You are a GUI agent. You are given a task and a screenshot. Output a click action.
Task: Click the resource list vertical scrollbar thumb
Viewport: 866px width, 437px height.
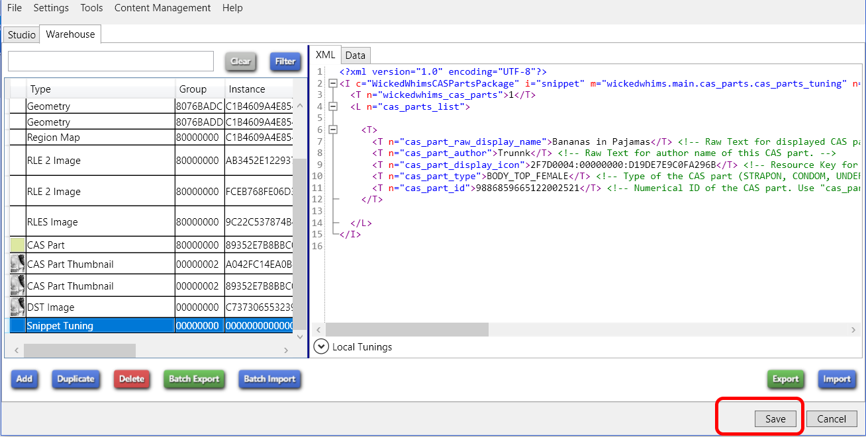301,243
